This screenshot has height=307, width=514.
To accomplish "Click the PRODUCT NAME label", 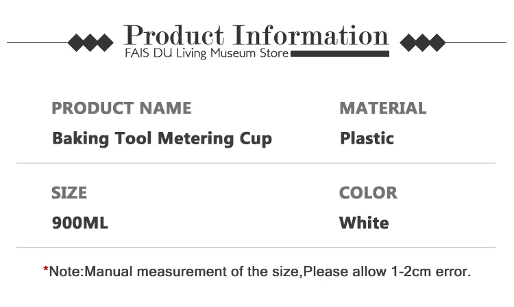I will coord(121,108).
